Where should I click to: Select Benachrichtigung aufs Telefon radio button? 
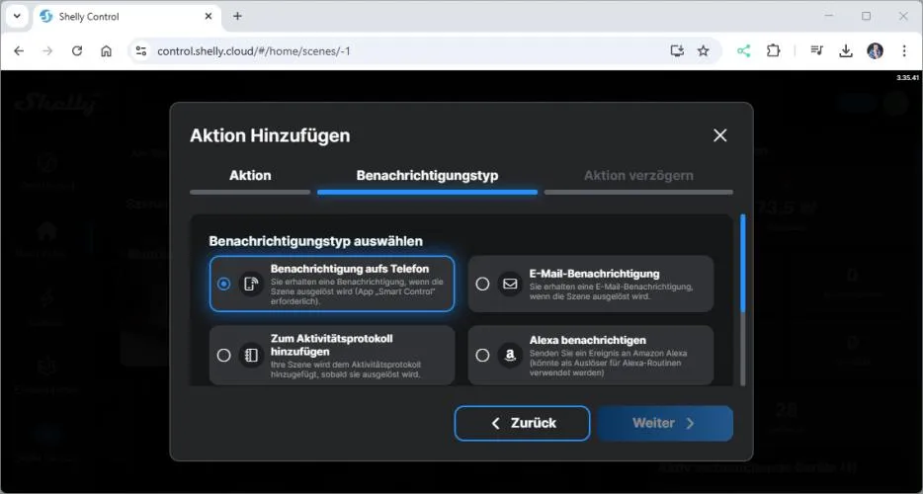pos(224,284)
